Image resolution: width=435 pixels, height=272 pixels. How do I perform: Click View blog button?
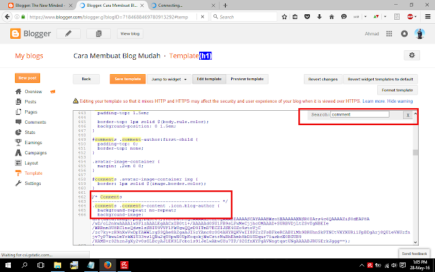tap(130, 33)
